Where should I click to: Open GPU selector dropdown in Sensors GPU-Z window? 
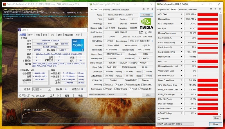192,124
